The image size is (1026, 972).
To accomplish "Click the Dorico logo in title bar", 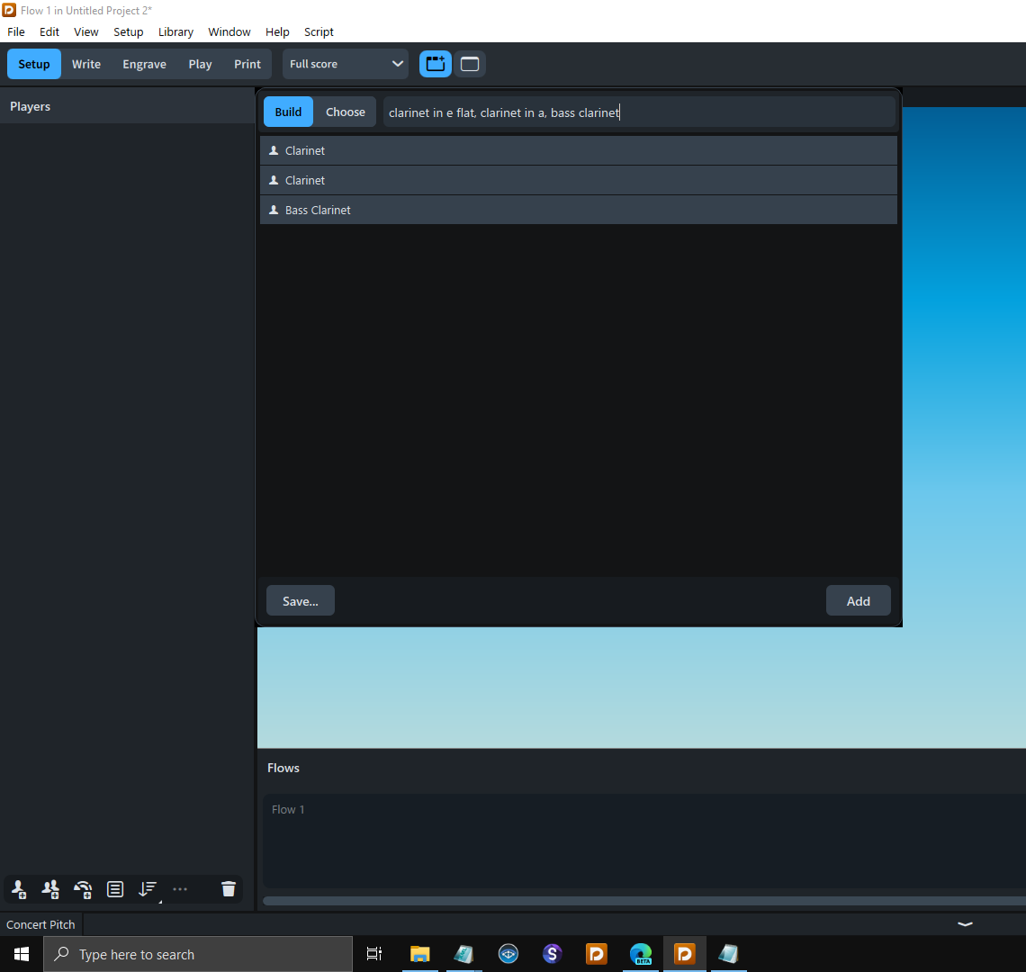I will point(9,10).
